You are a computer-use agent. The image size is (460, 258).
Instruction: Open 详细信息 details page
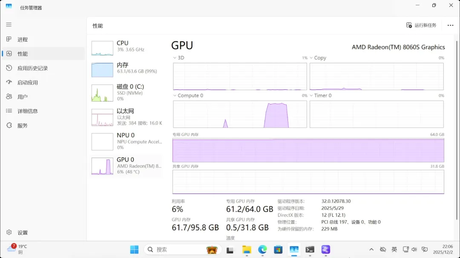point(27,111)
